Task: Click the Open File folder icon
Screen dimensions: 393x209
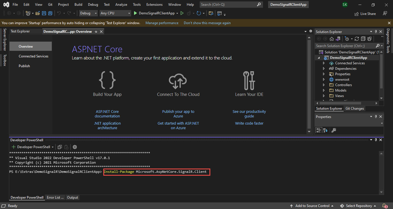Action: pos(38,13)
